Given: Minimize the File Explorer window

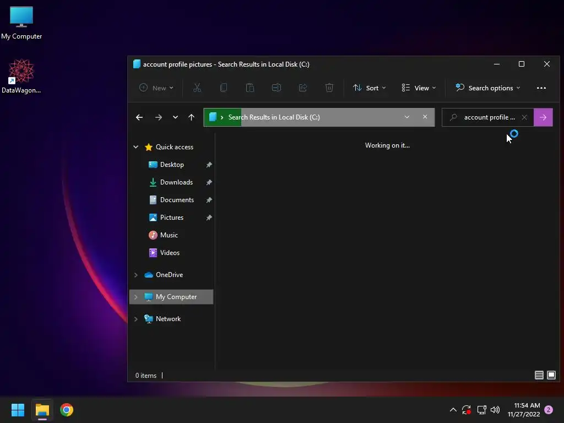Looking at the screenshot, I should pos(497,64).
